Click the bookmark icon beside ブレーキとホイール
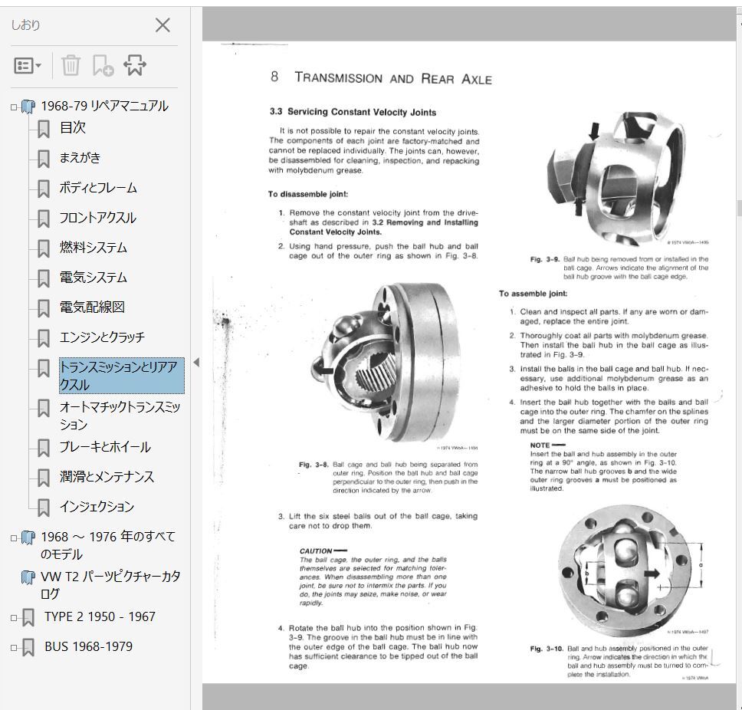This screenshot has width=742, height=710. pos(44,448)
